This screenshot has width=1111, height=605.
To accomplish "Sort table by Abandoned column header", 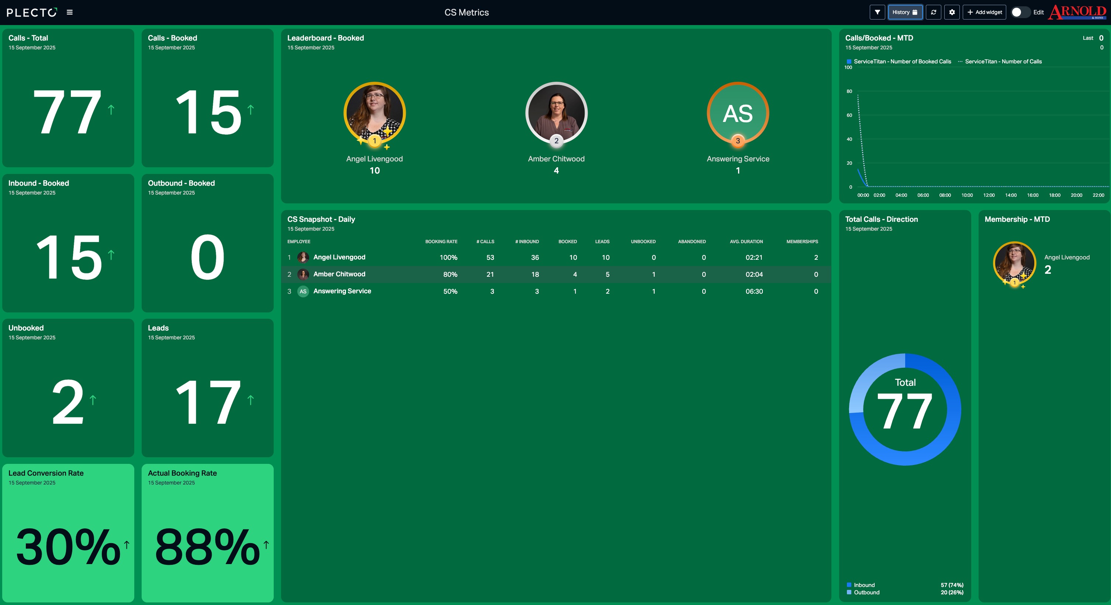I will click(x=692, y=242).
